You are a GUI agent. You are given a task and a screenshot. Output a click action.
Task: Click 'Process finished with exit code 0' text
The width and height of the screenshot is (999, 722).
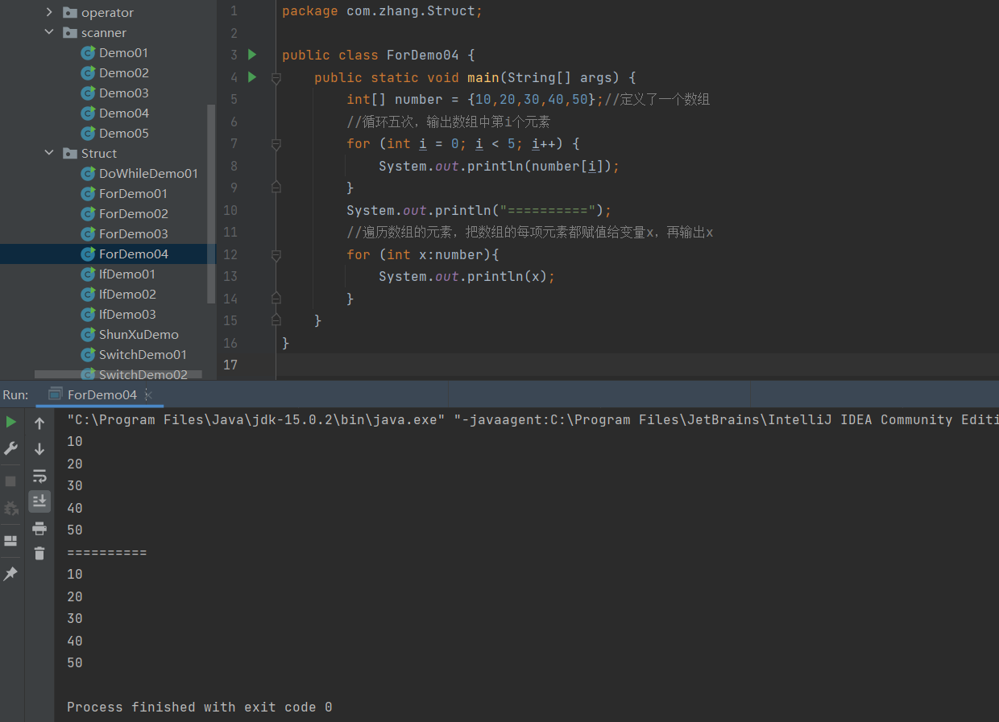pos(199,708)
